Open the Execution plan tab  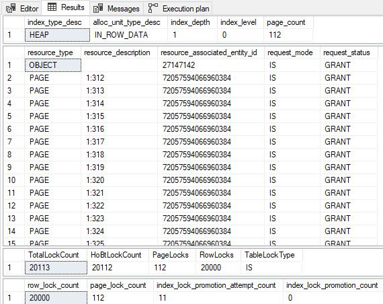pyautogui.click(x=179, y=8)
